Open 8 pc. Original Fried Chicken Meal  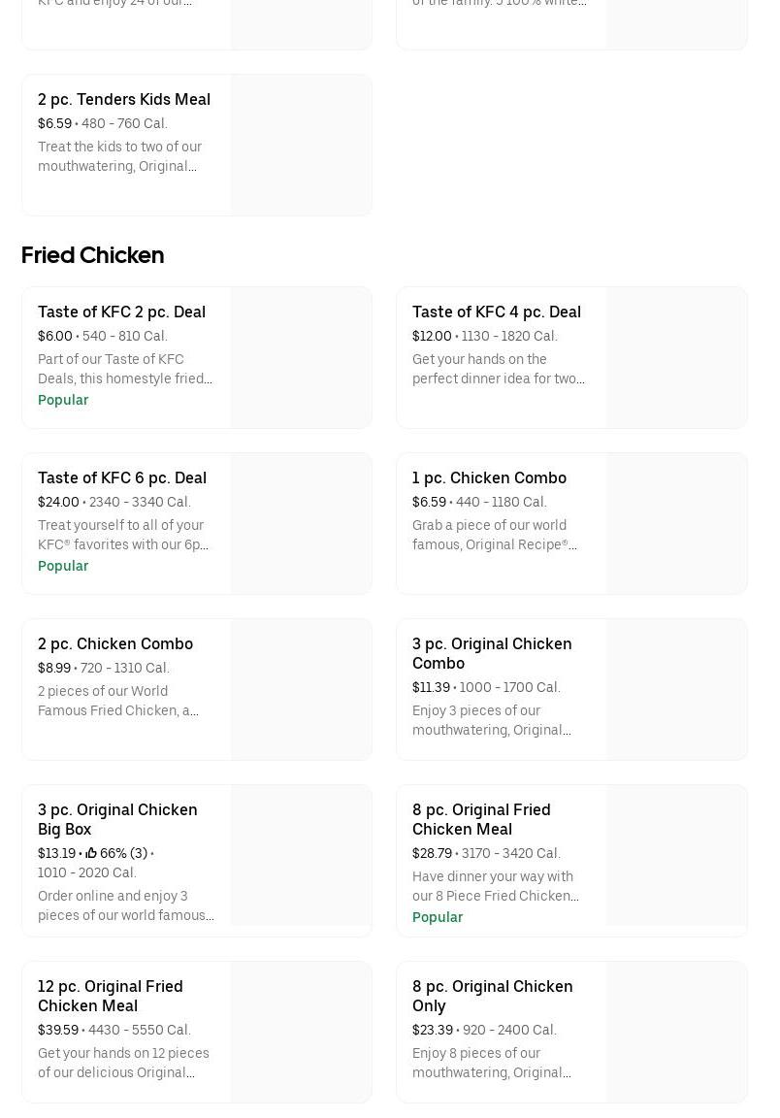(x=481, y=819)
